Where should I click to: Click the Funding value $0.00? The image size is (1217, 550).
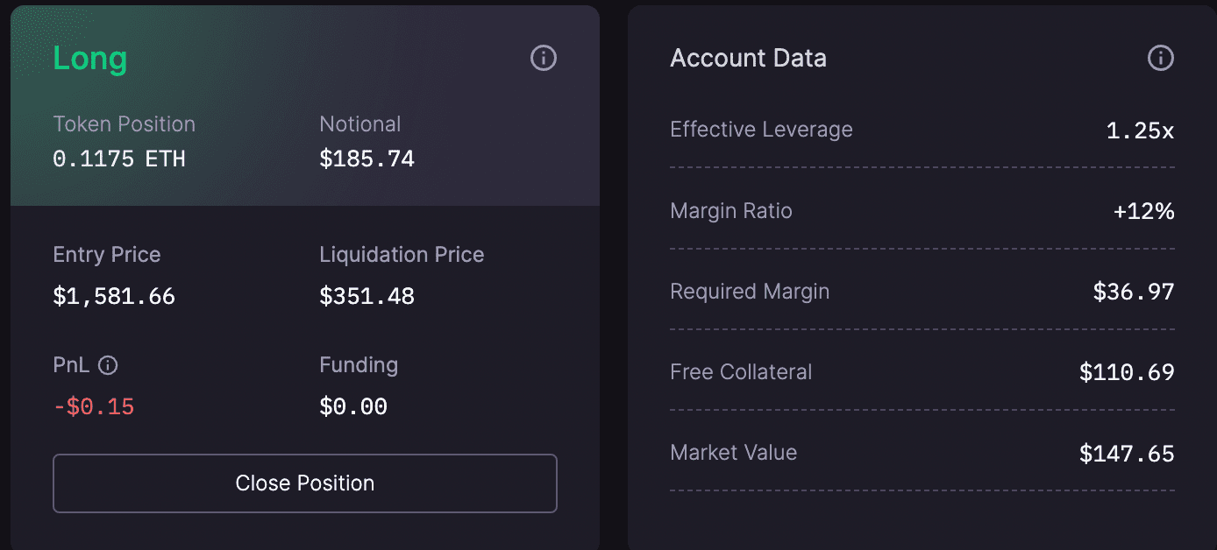coord(353,406)
